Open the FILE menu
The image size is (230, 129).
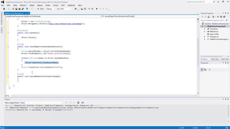pyautogui.click(x=3, y=5)
